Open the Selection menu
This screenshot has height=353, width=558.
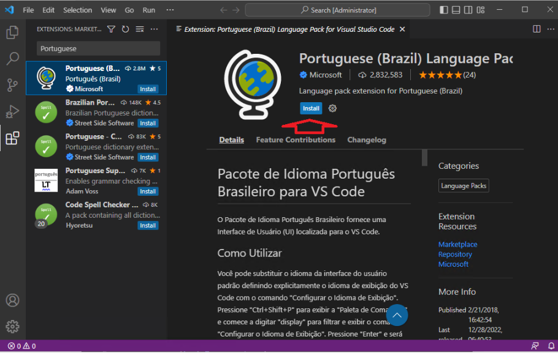click(x=77, y=10)
